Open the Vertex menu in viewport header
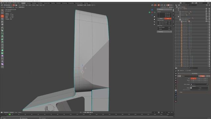Image resolution: width=211 pixels, height=119 pixels. click(x=34, y=5)
